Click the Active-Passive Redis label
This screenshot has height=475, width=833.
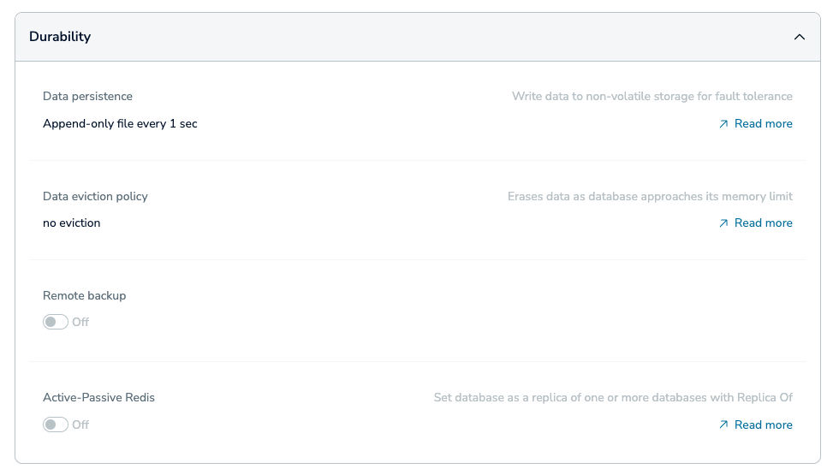click(98, 398)
